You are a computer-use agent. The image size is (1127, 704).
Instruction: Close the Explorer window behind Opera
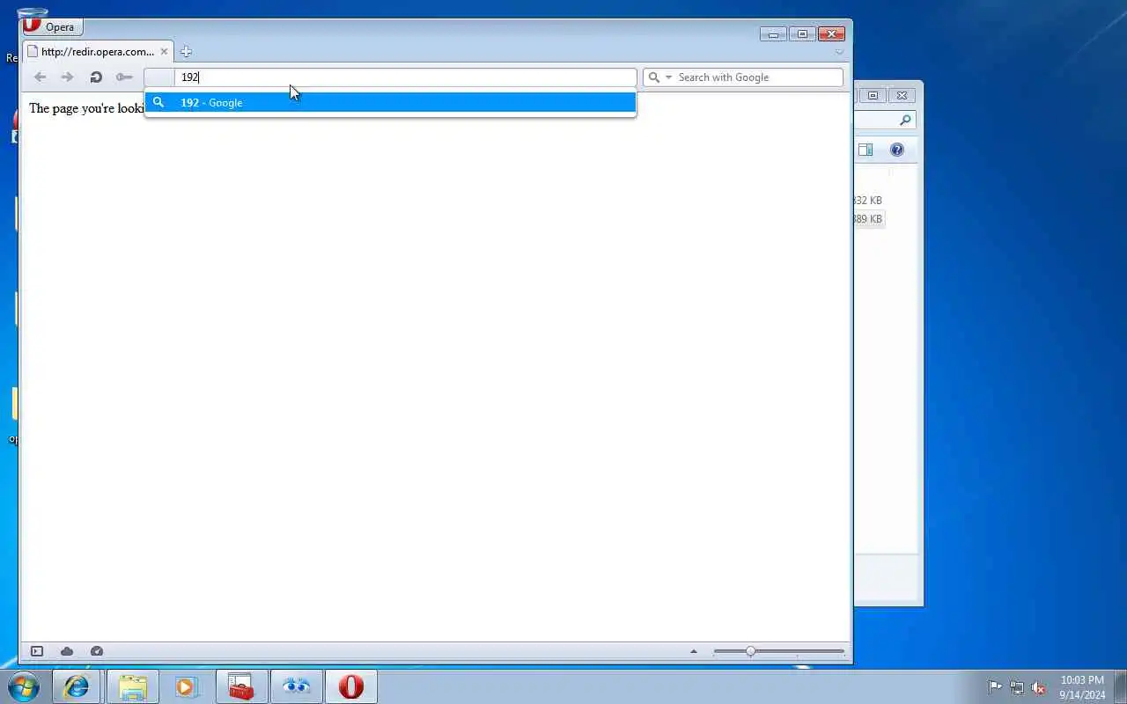902,95
